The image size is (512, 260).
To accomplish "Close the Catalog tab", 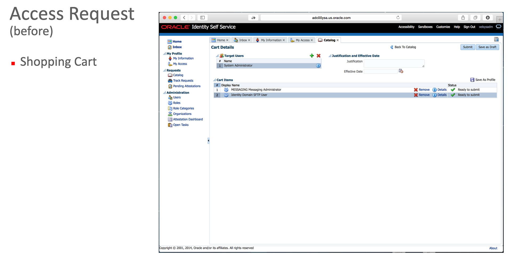I will [x=338, y=40].
